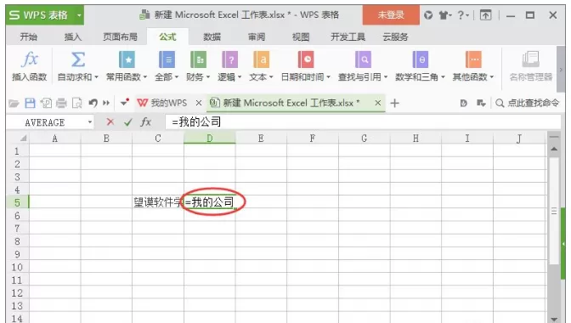Switch to the 审阅 (Review) tab
Viewport: 571px width, 323px height.
click(x=257, y=37)
